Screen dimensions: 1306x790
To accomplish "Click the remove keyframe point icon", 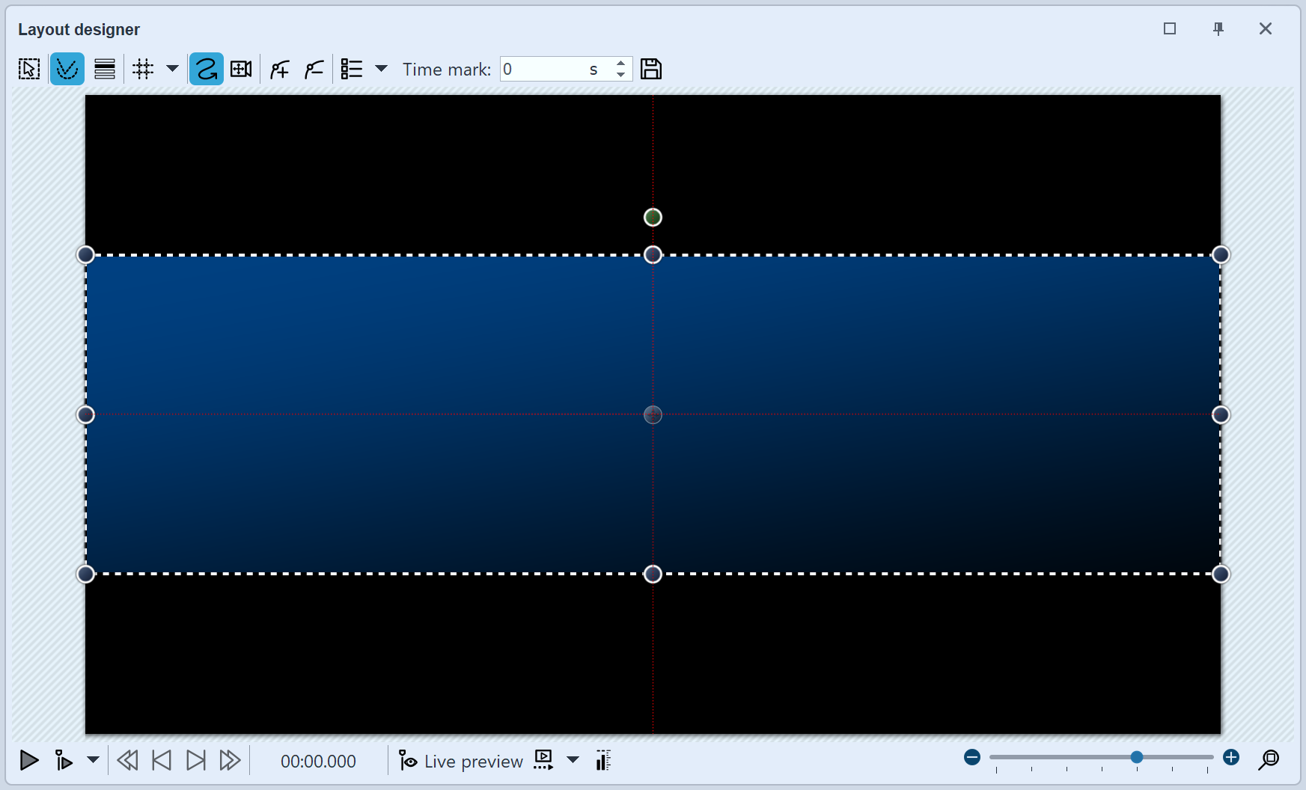I will 313,69.
